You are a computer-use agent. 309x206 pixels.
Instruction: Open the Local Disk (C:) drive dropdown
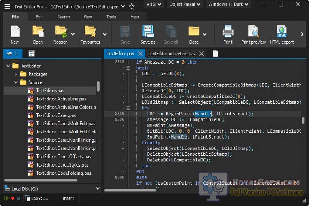click(97, 188)
